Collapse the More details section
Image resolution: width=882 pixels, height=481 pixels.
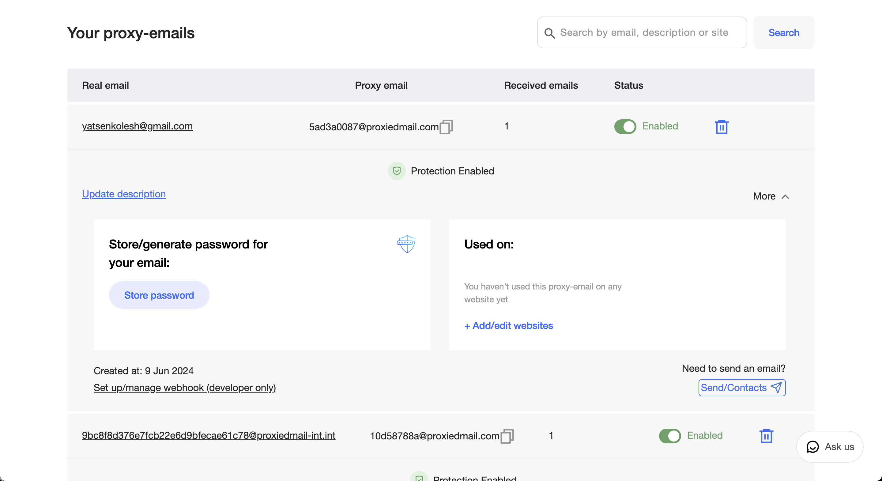point(771,196)
